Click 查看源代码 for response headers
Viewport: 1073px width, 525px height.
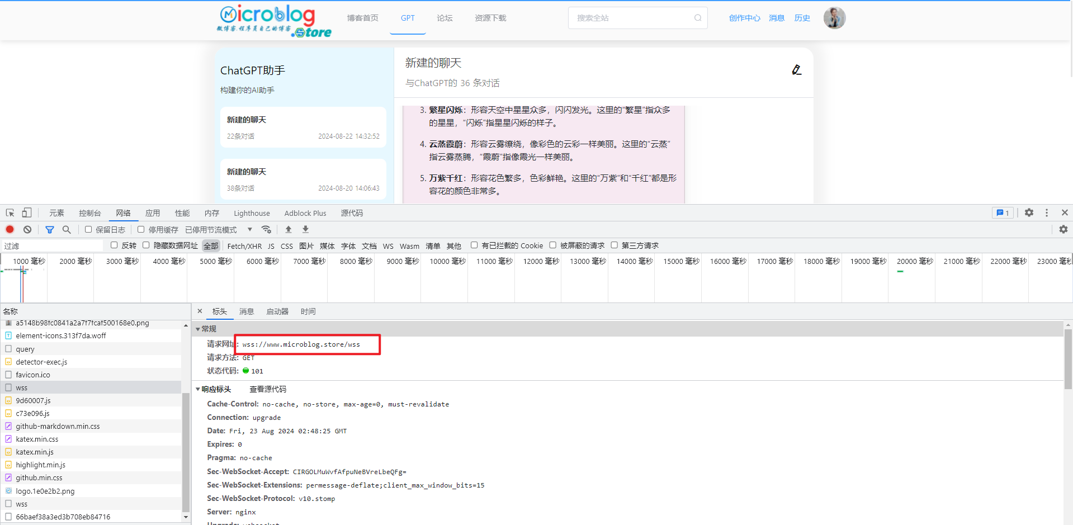pyautogui.click(x=268, y=389)
